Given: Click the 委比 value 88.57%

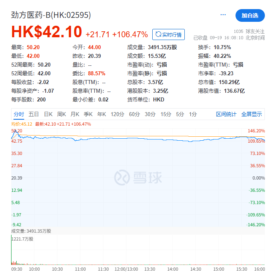Looking at the screenshot, I should (x=97, y=73).
